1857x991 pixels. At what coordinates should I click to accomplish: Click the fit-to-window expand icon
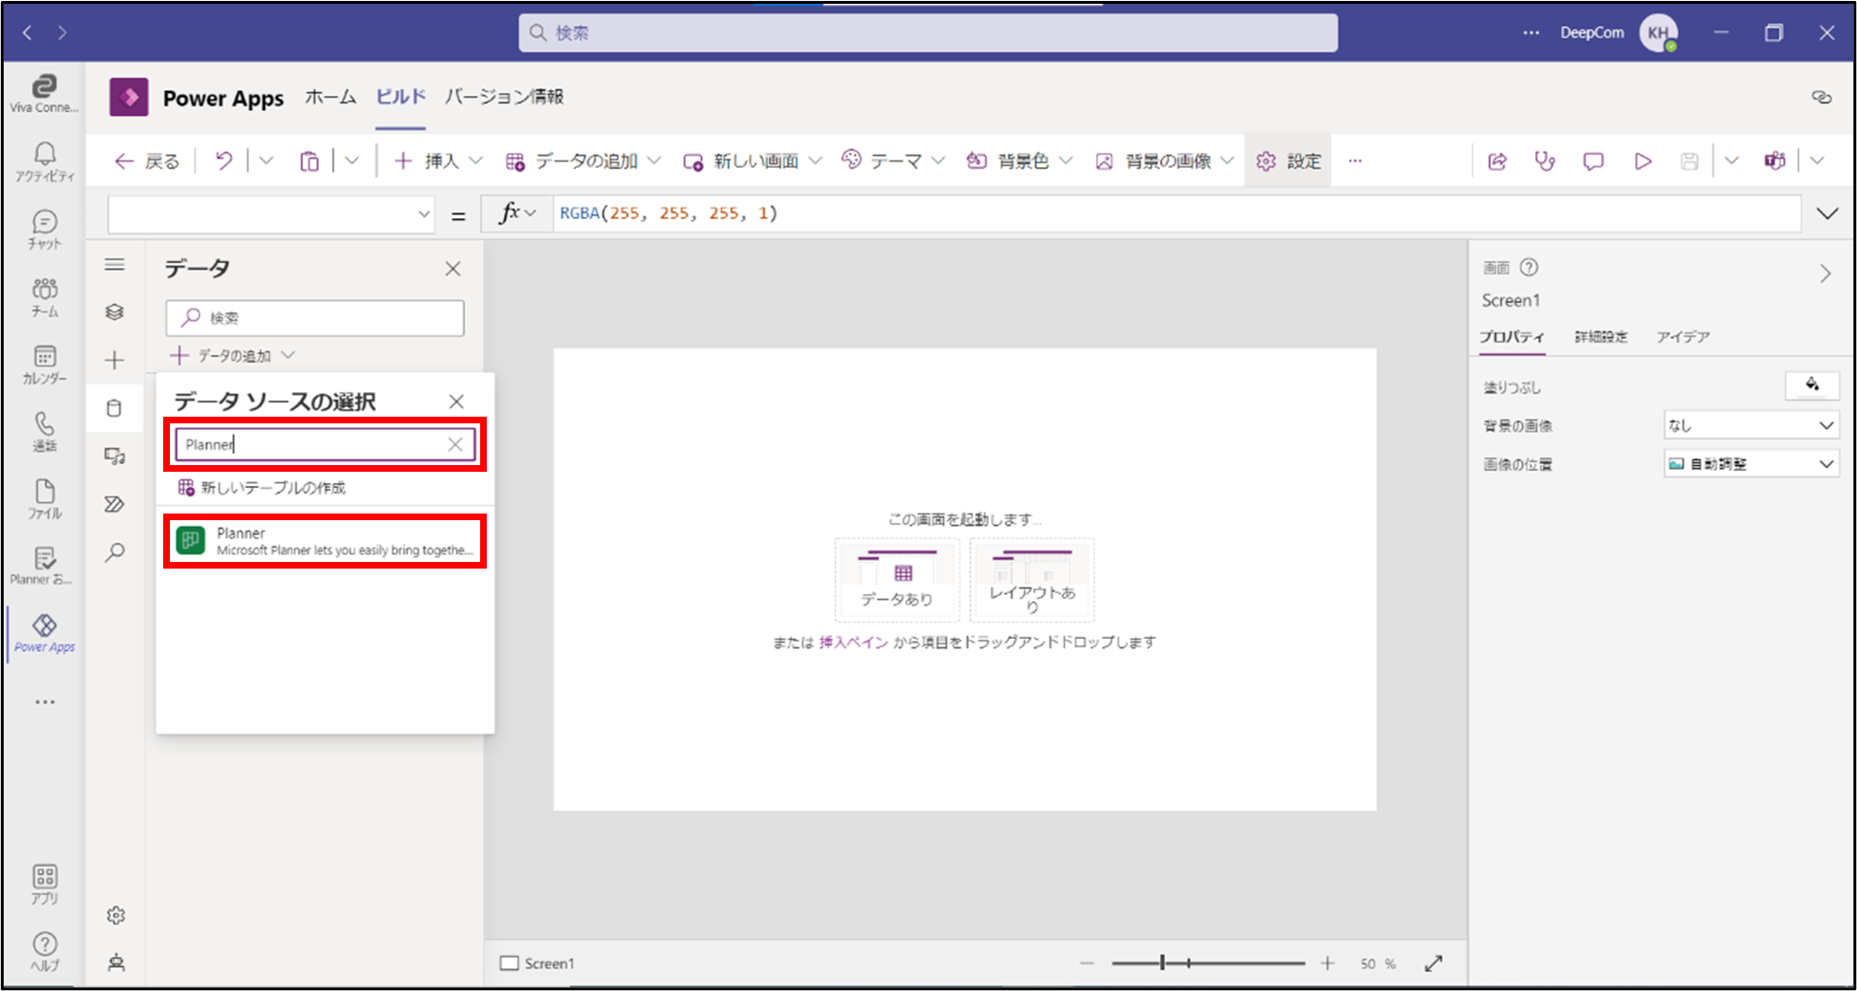coord(1434,963)
